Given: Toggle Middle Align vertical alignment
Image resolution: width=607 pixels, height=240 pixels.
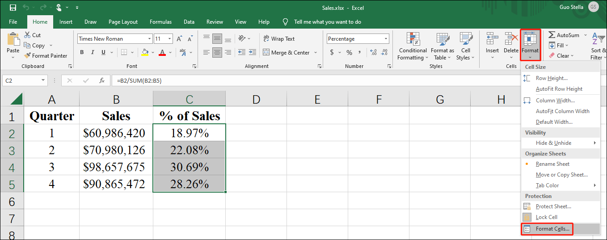Looking at the screenshot, I should pos(217,39).
